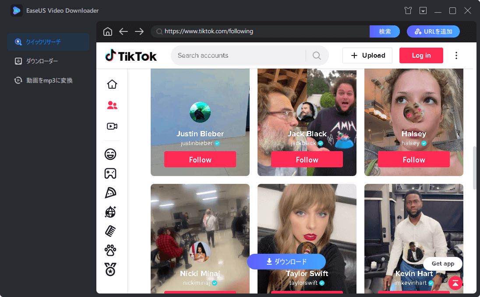
Task: Click the page vertical scrollbar
Action: tap(475, 168)
